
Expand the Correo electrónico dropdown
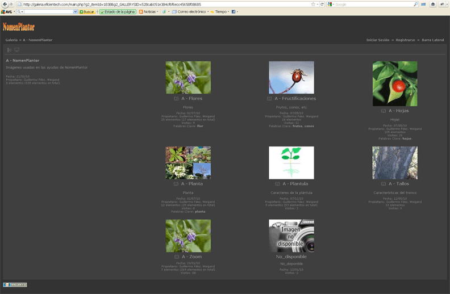click(208, 12)
